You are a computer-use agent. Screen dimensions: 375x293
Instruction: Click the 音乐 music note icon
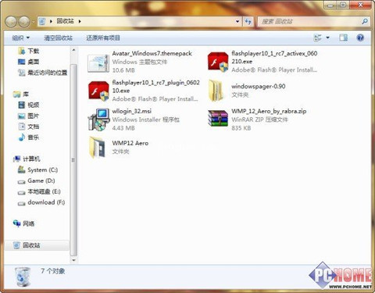click(x=22, y=138)
